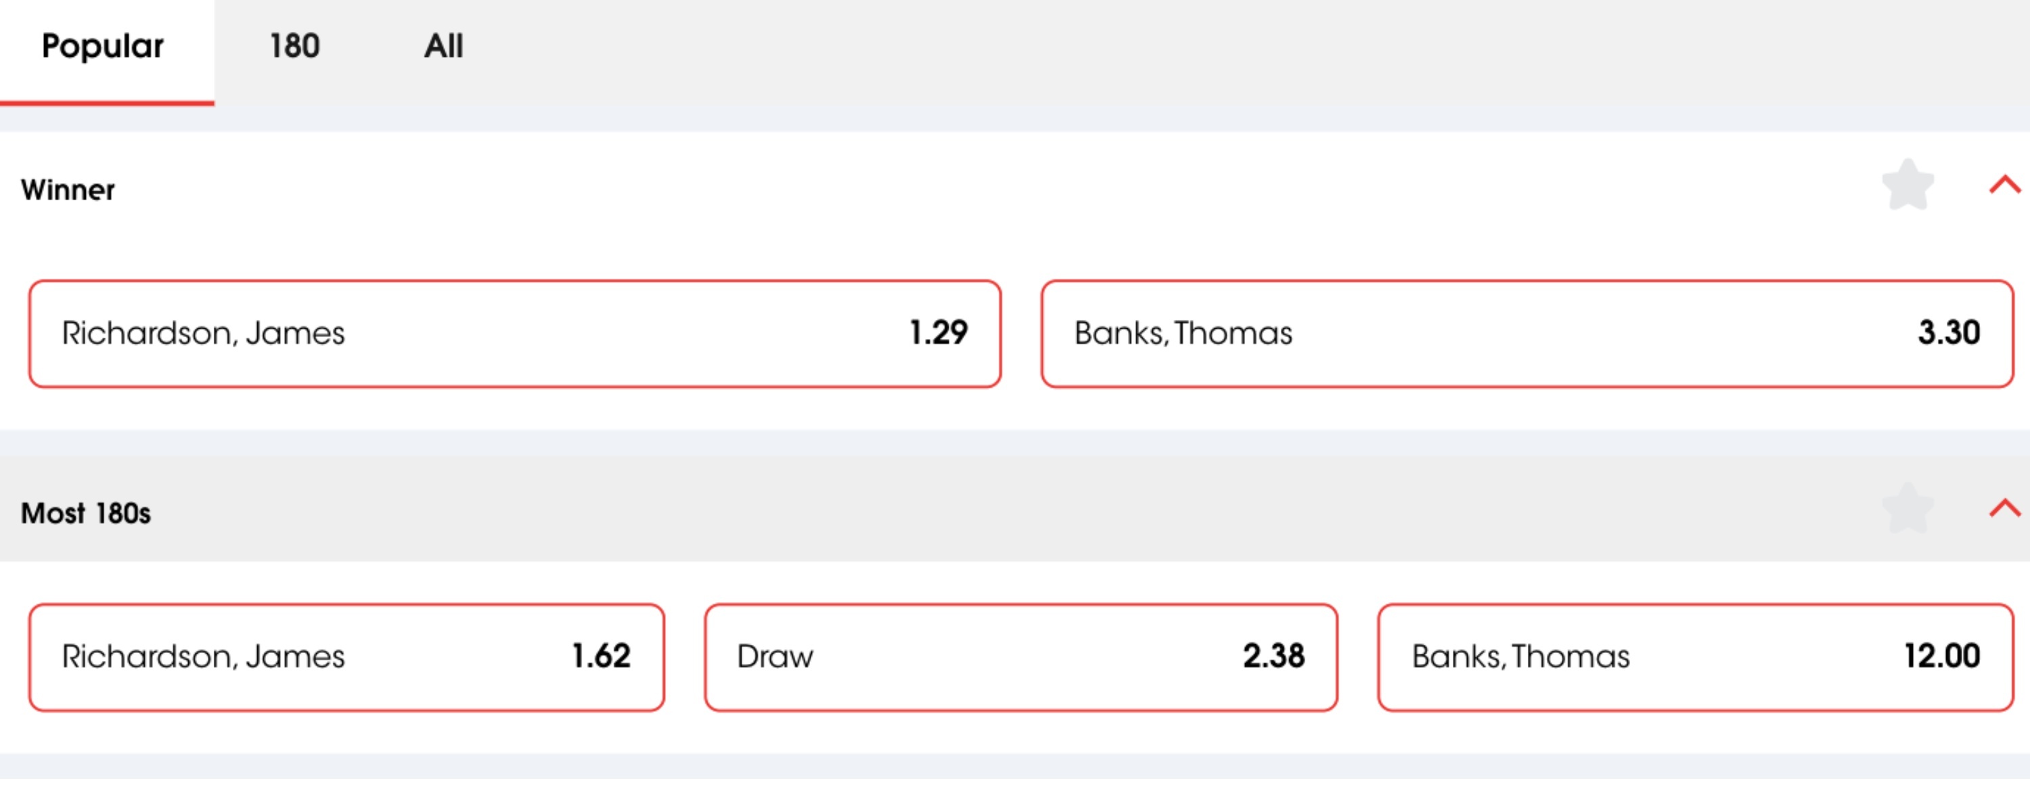Click the 1.29 odds value
Viewport: 2030px width, 812px height.
[939, 333]
